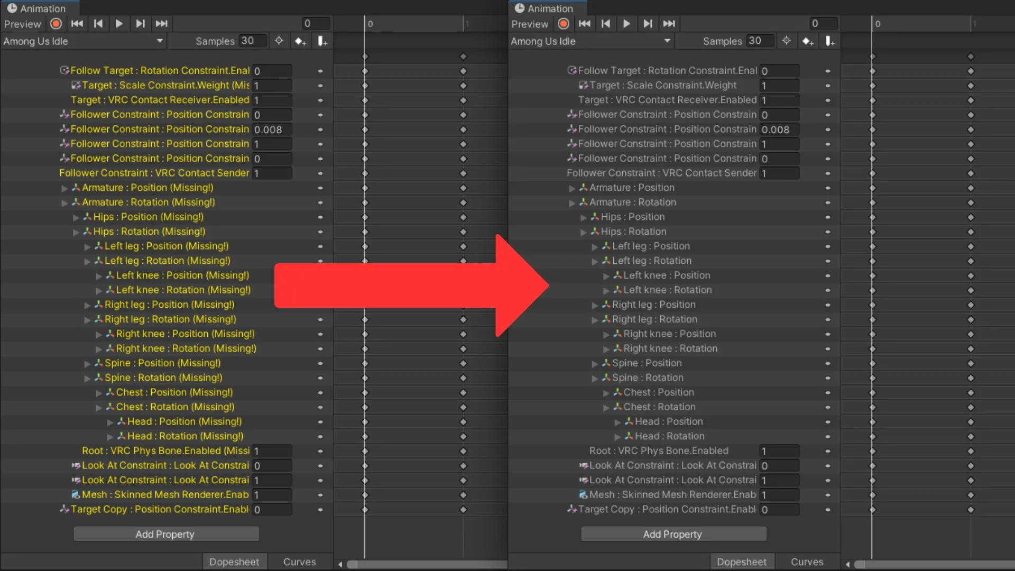This screenshot has height=571, width=1015.
Task: Go to last keyframe in left panel
Action: pyautogui.click(x=161, y=24)
